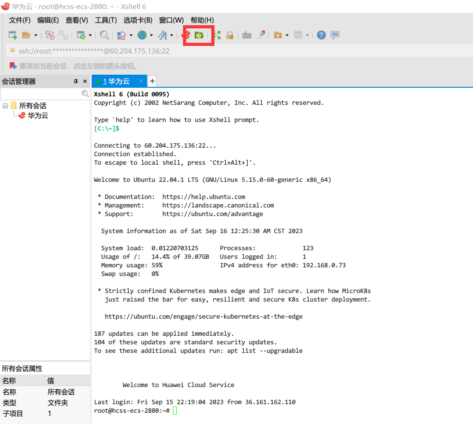Click the folder-with-plus toolbar icon
The height and width of the screenshot is (424, 473).
pos(277,35)
